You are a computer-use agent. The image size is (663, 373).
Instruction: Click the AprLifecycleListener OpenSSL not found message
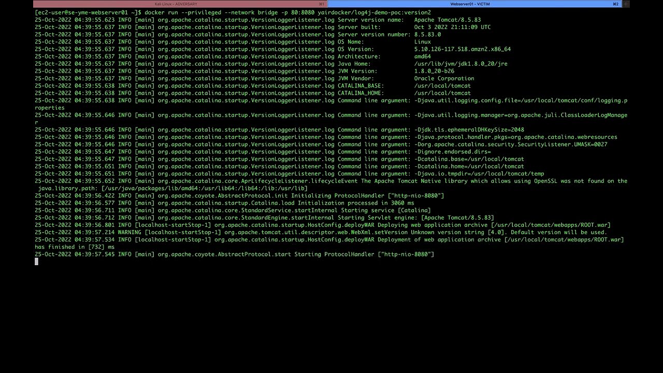(x=331, y=181)
